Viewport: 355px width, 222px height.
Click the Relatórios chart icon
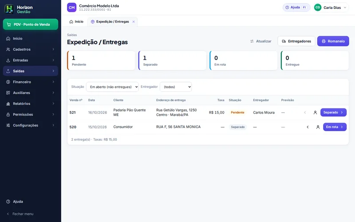pyautogui.click(x=8, y=104)
